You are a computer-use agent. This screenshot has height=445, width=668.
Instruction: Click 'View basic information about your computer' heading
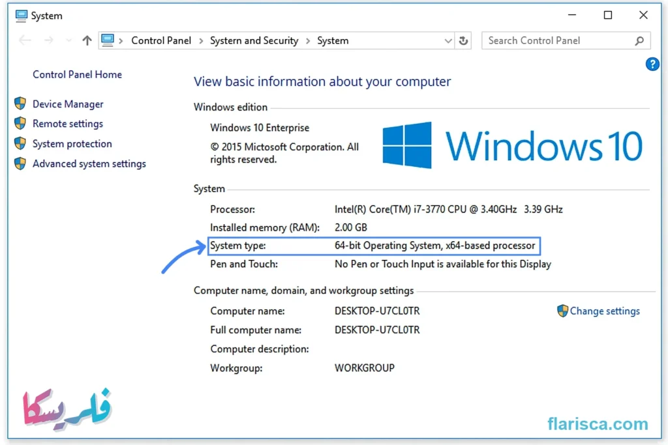click(322, 81)
